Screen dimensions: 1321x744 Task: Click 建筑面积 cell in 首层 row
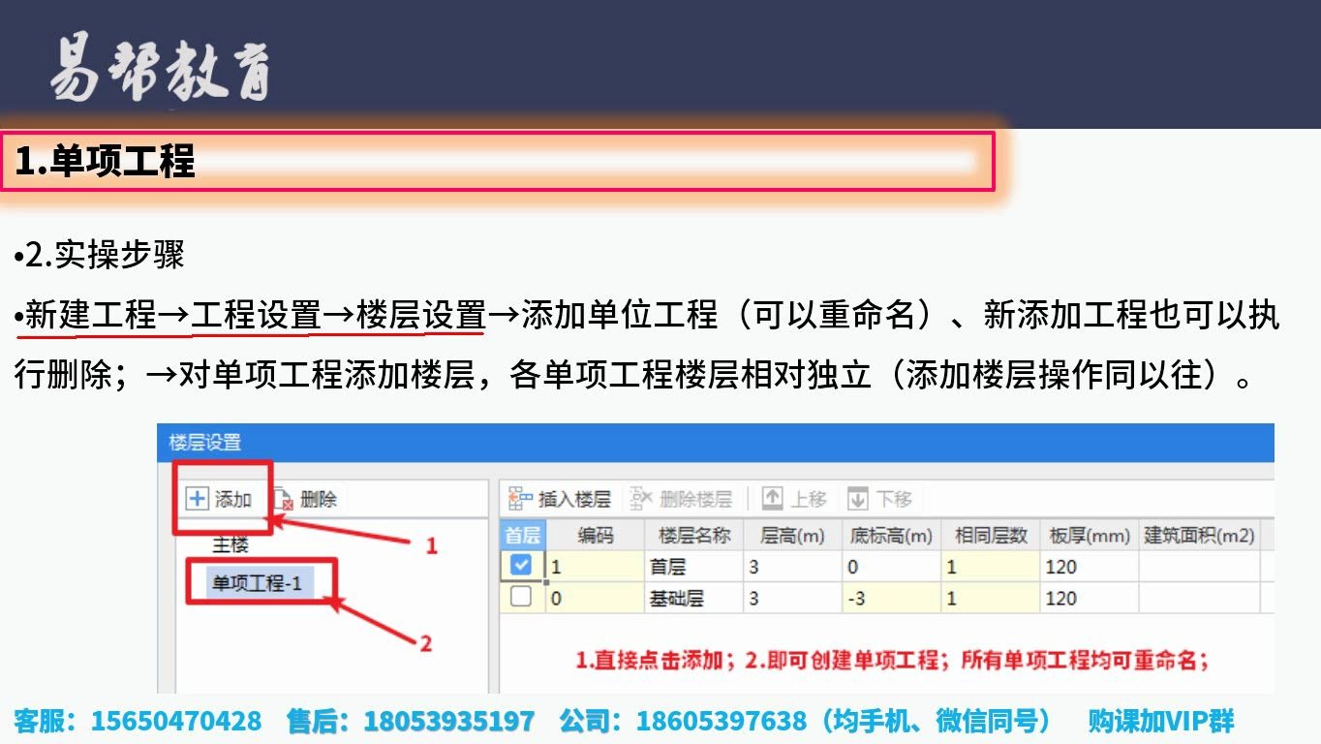(x=1199, y=567)
